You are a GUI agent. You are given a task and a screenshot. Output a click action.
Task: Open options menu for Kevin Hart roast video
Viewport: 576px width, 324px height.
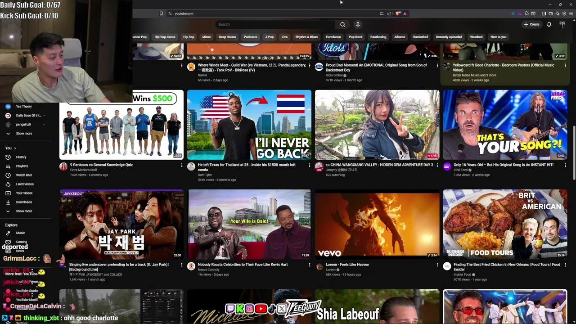pos(309,265)
